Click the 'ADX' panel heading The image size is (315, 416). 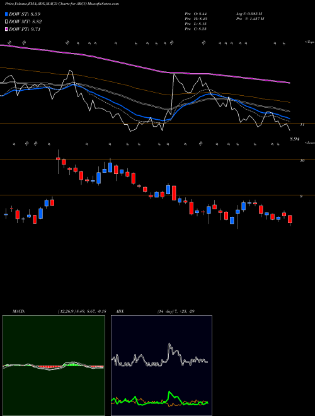[120, 311]
